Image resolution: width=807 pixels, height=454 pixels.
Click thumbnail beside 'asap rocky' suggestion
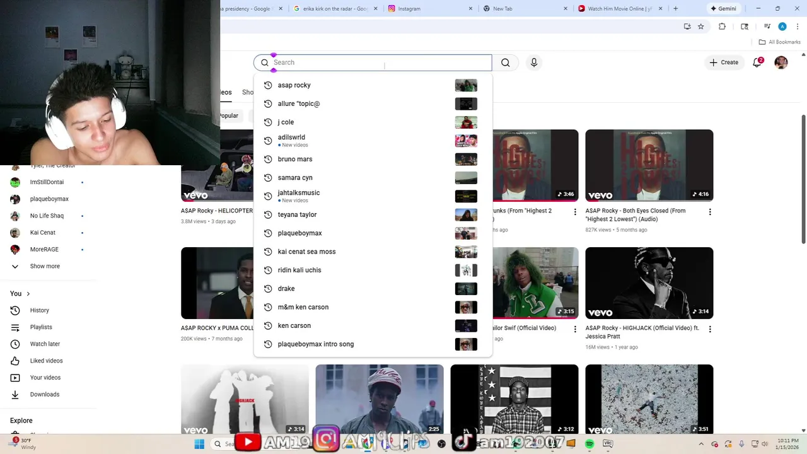(466, 85)
